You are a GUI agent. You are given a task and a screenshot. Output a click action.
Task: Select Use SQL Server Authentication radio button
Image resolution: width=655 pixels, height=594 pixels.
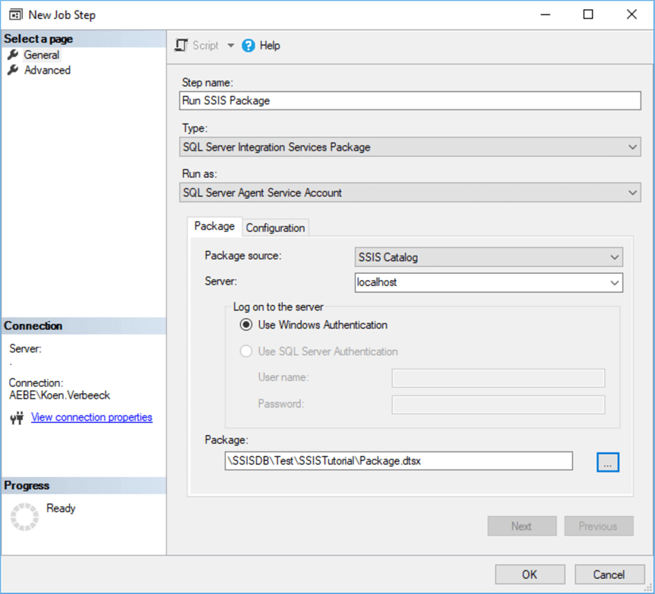tap(246, 351)
